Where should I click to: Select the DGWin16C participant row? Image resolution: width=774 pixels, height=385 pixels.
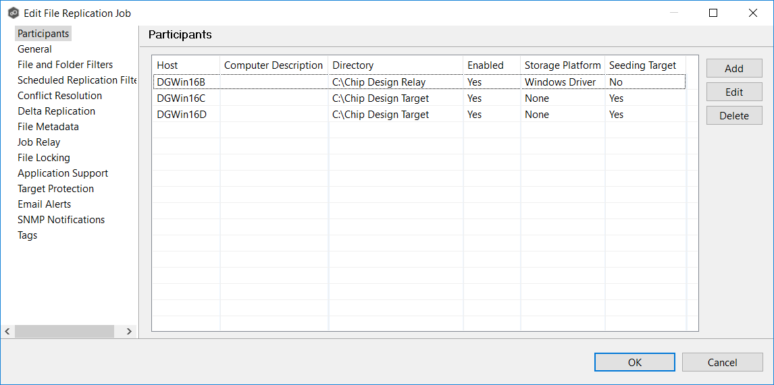tap(181, 98)
